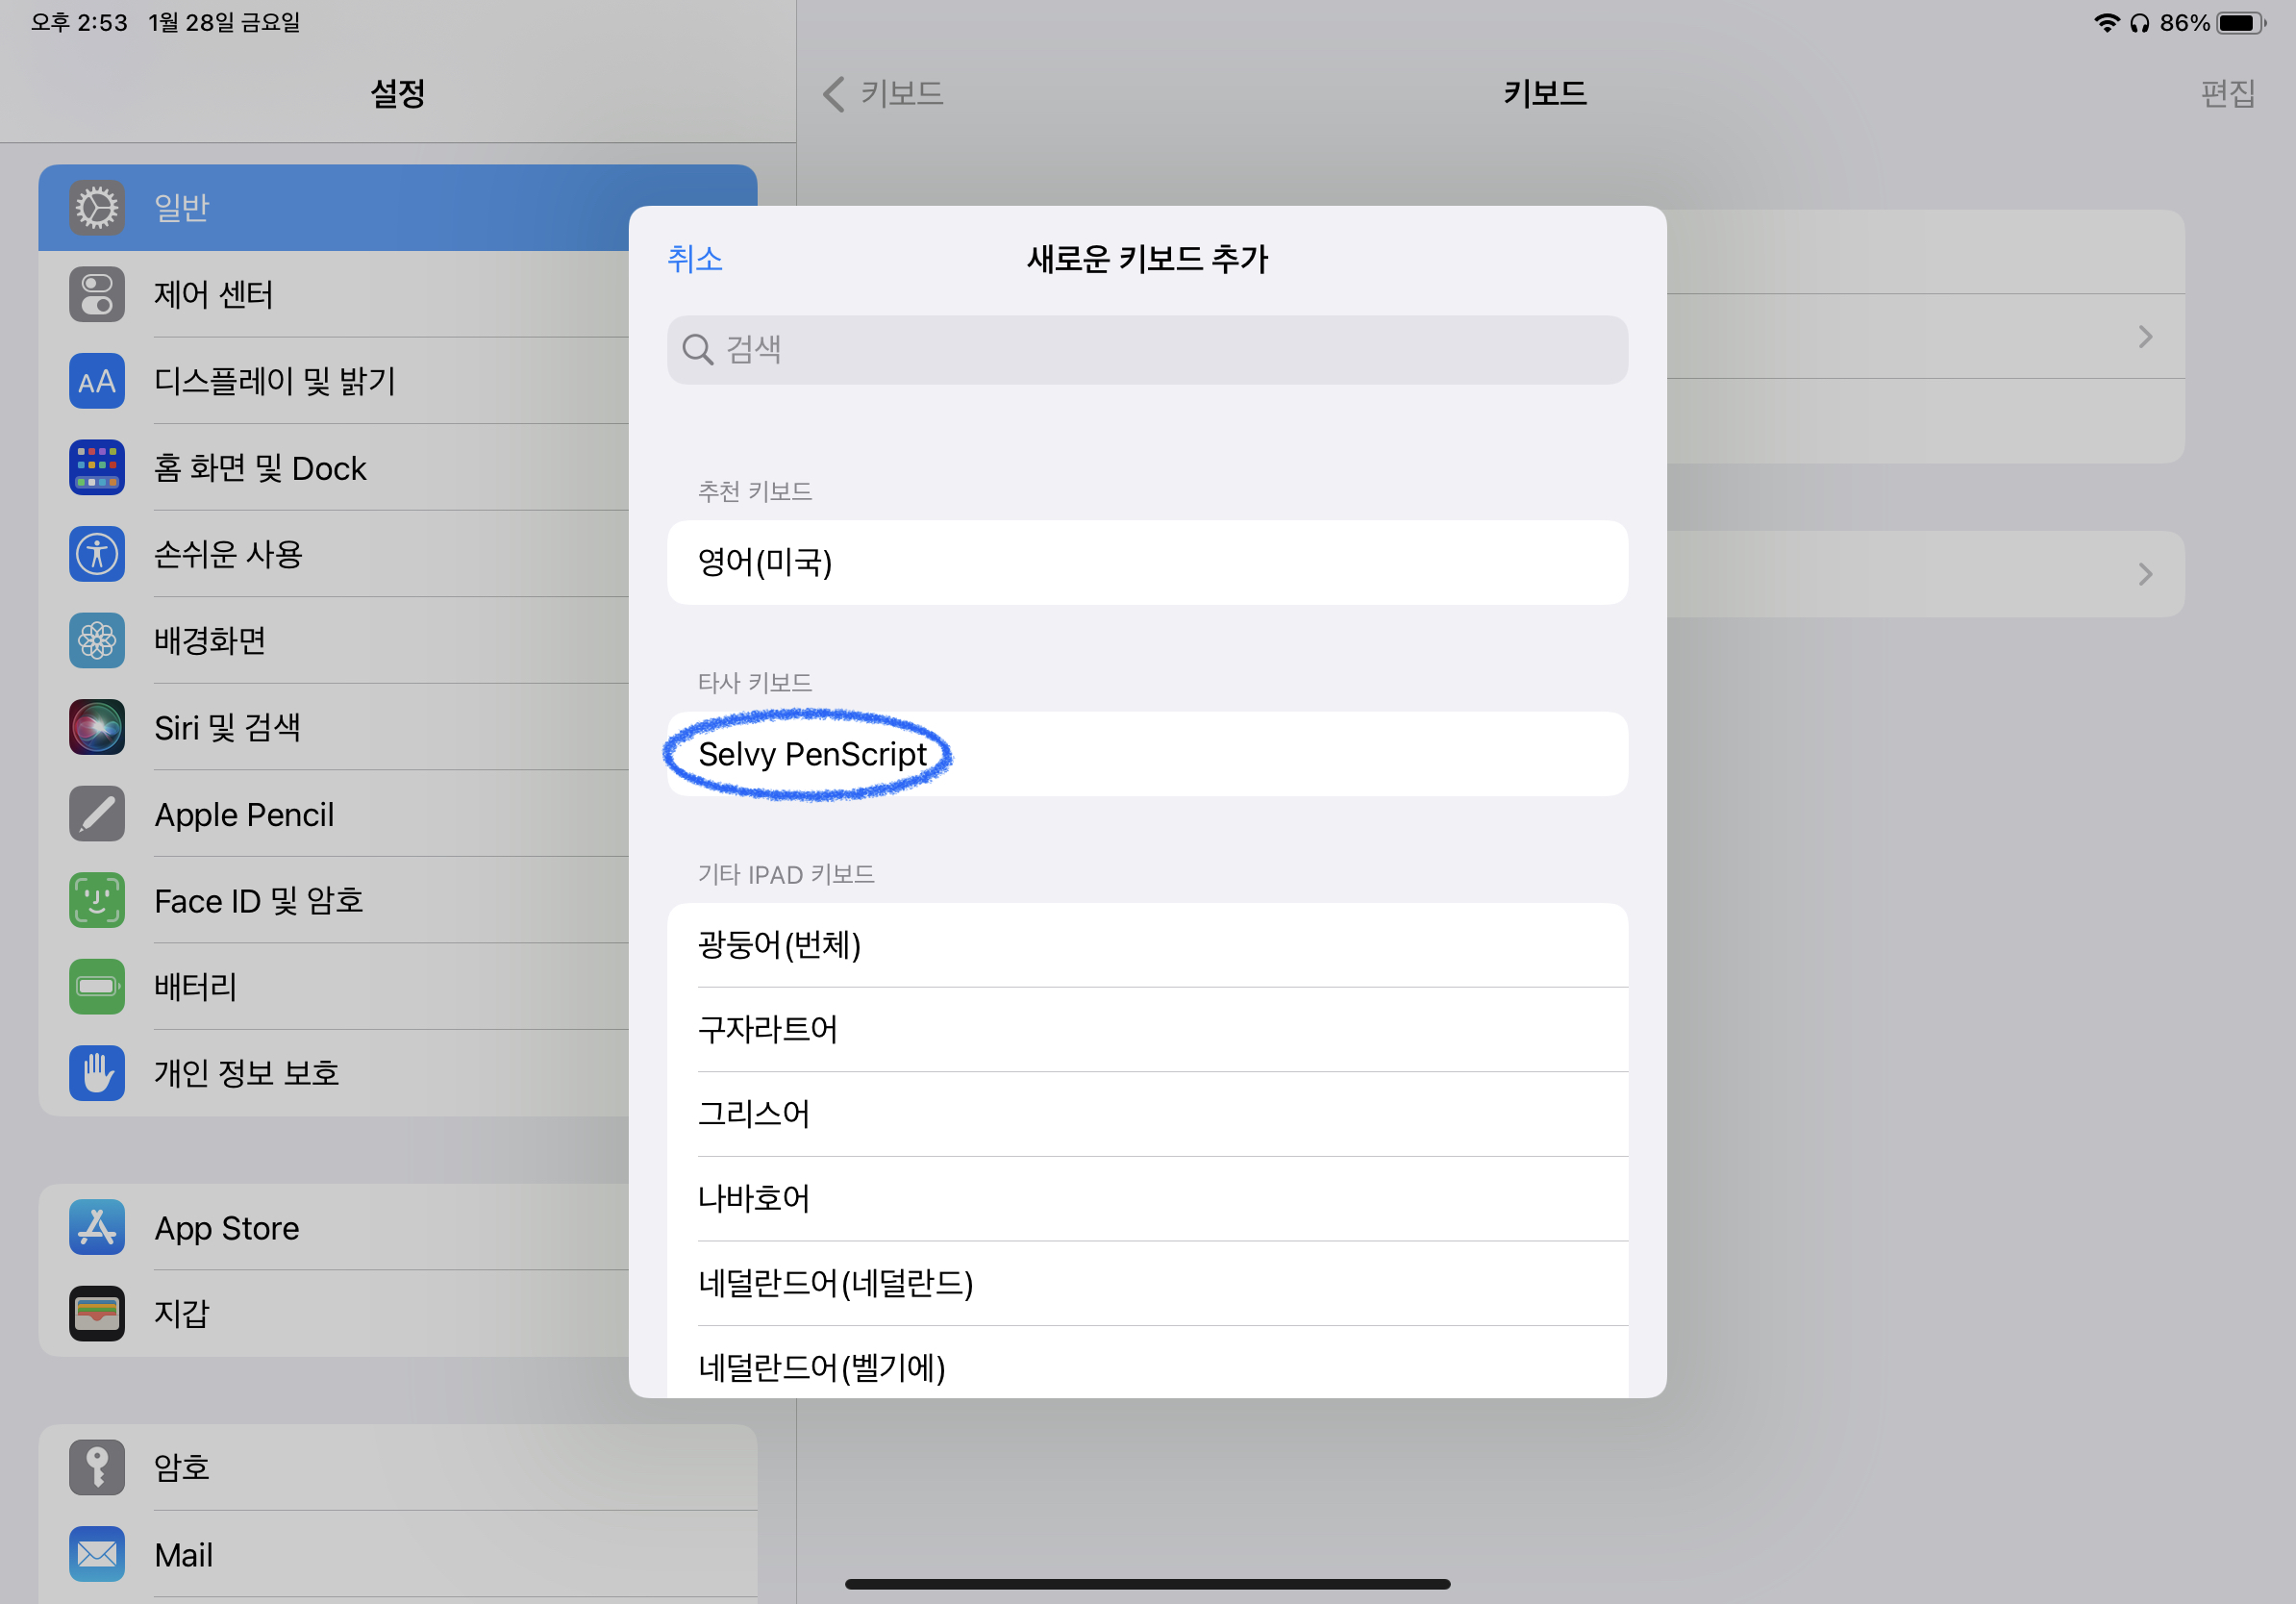Tap the App Store icon

tap(97, 1227)
